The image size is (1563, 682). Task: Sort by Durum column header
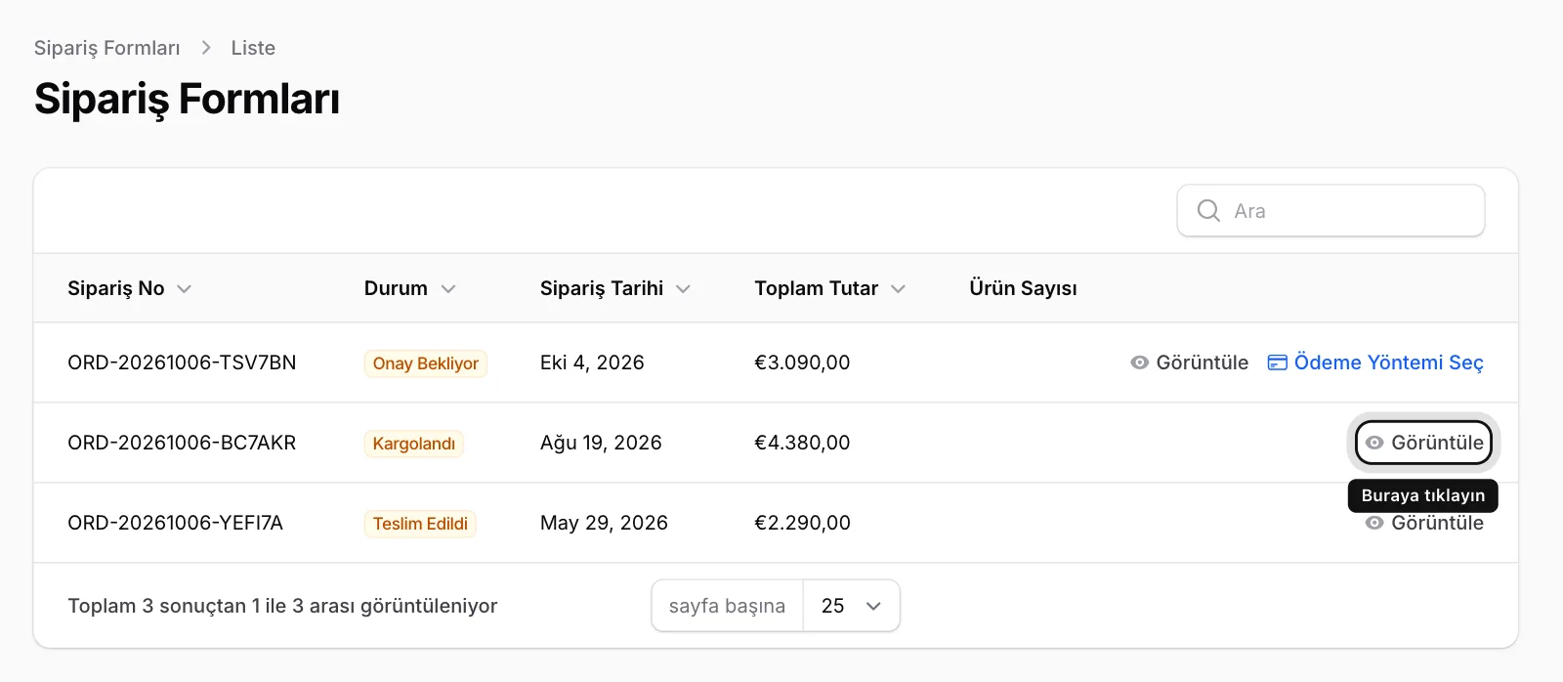(x=409, y=288)
